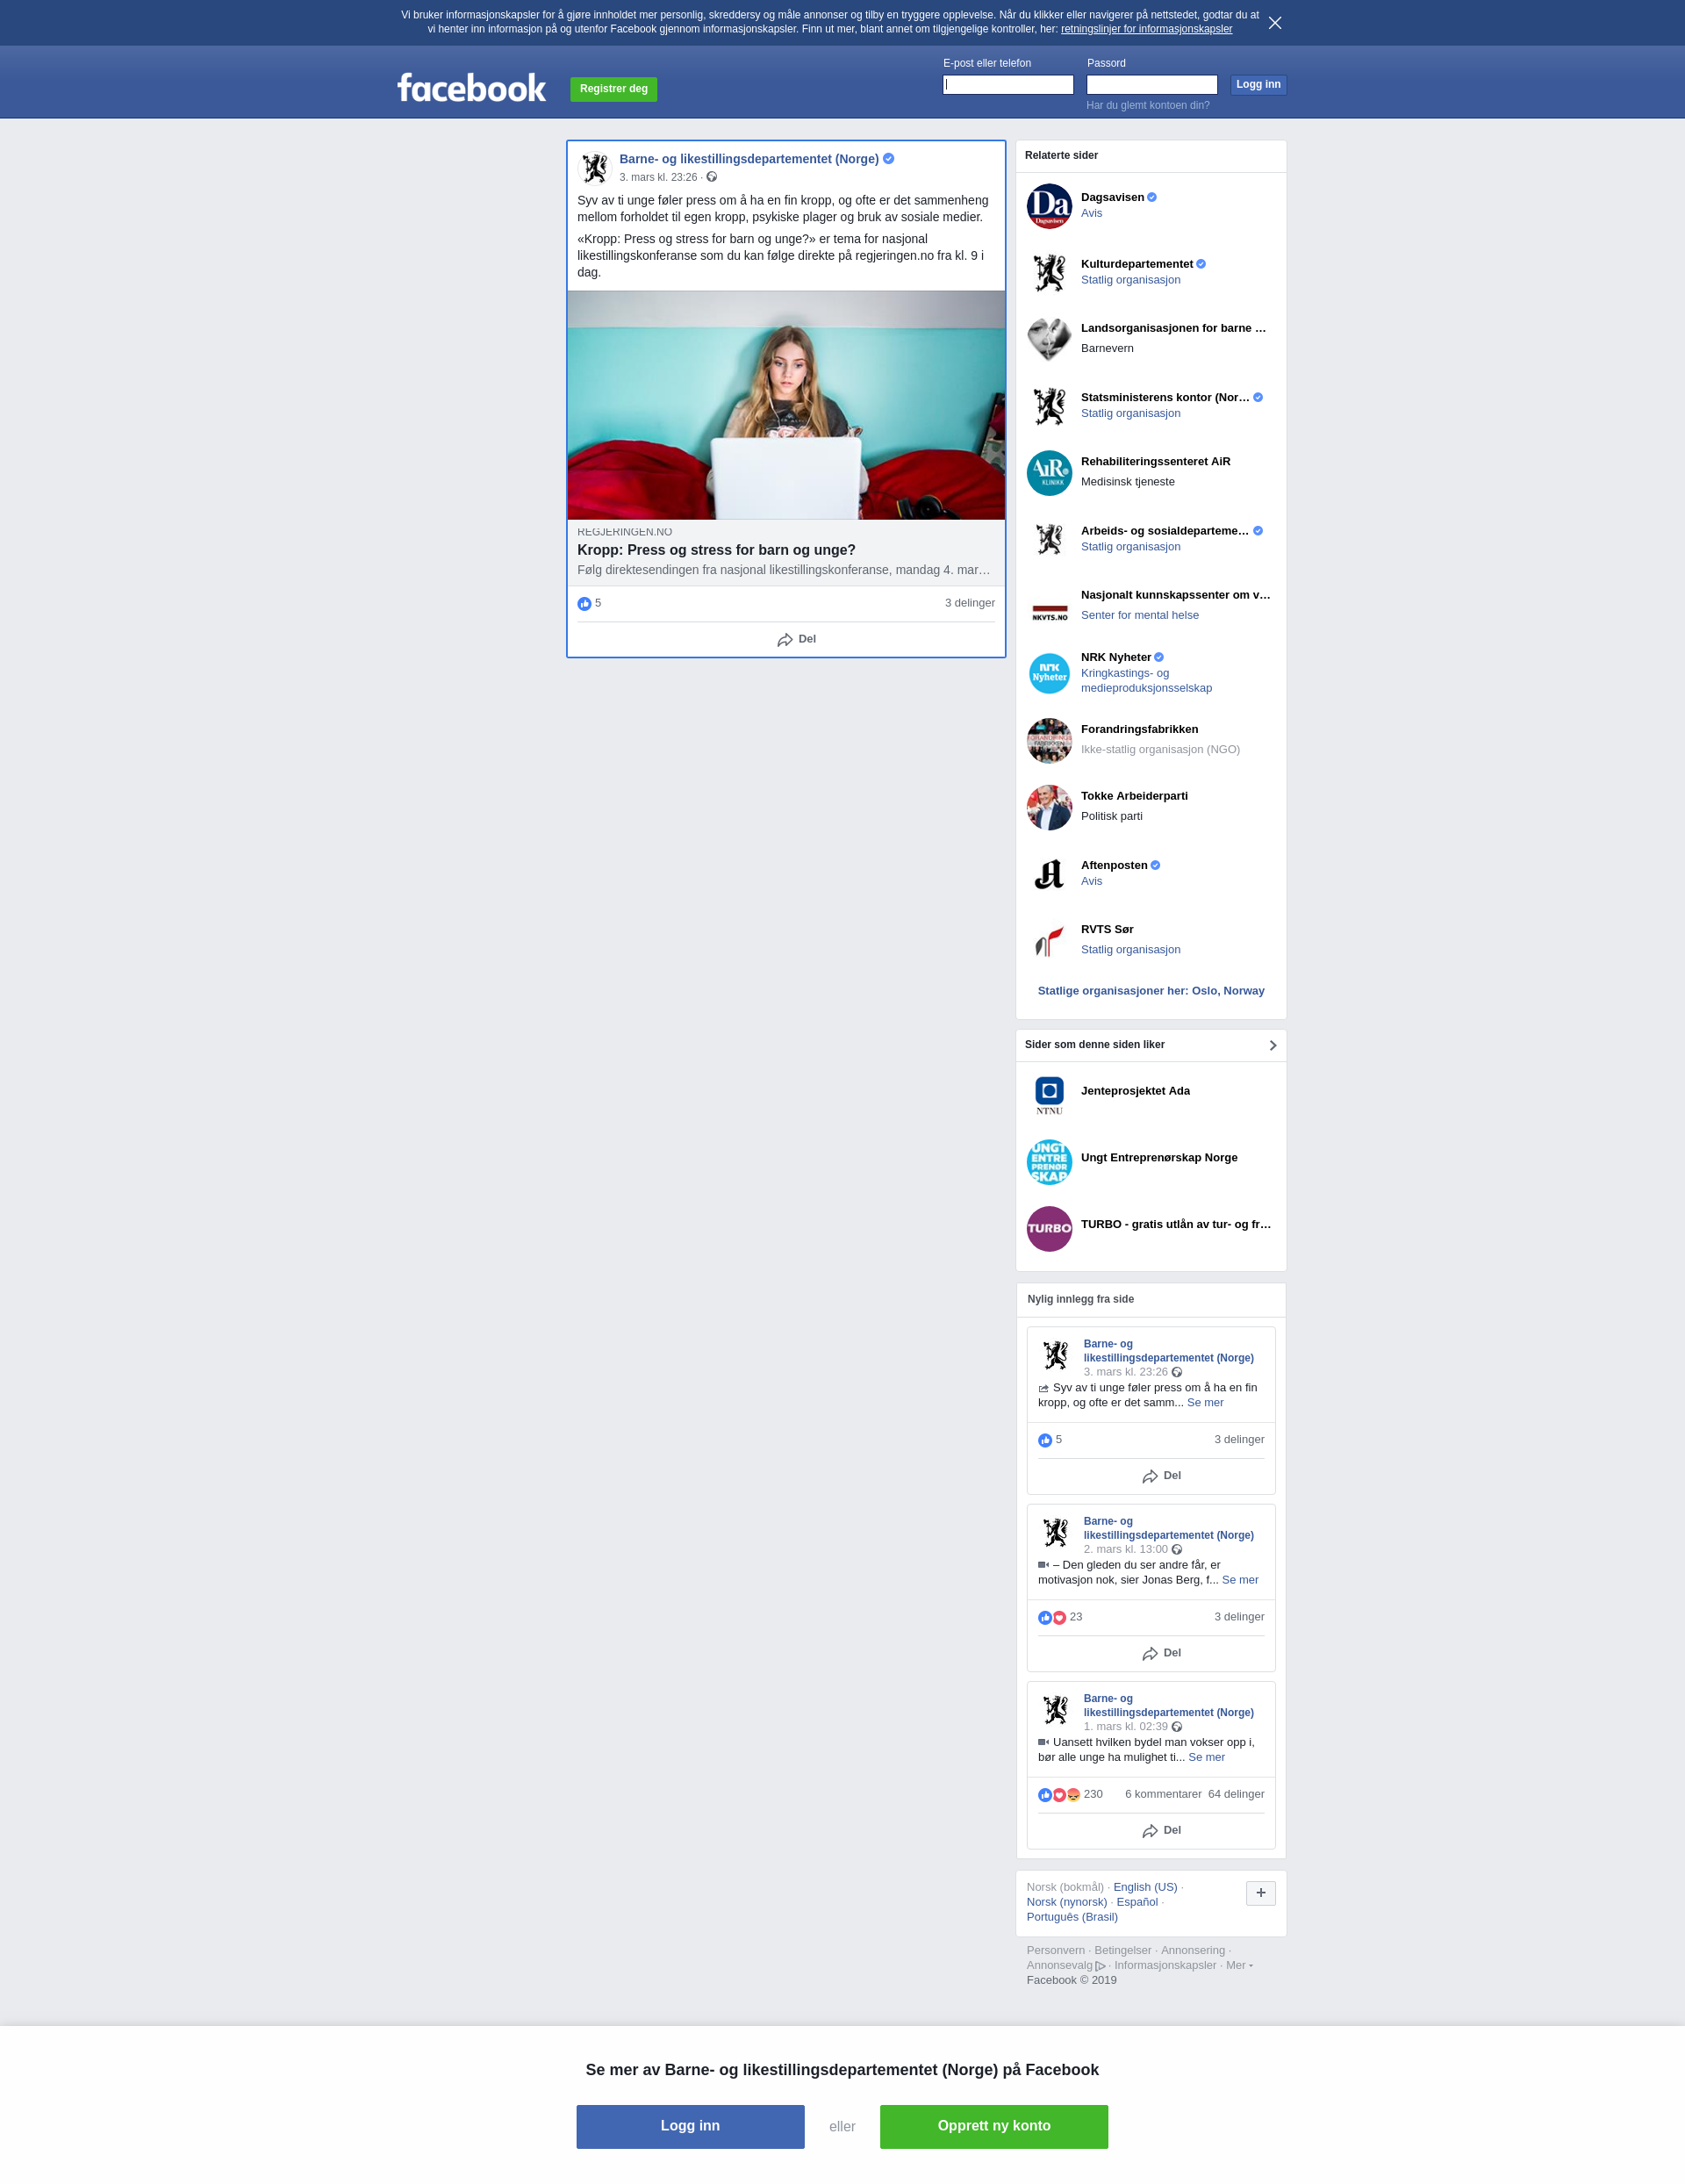Click Dagsavisen page name

click(x=1112, y=197)
